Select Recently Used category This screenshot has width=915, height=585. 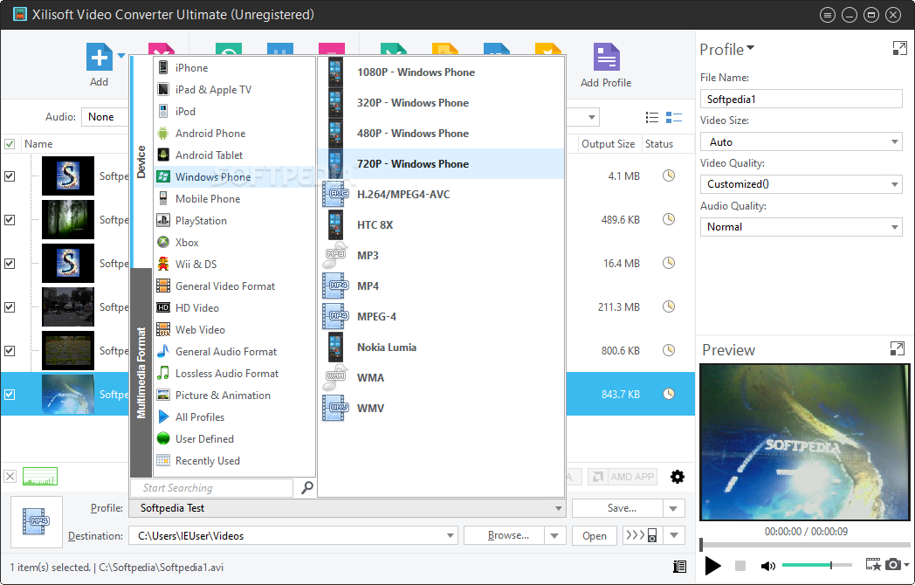tap(234, 461)
